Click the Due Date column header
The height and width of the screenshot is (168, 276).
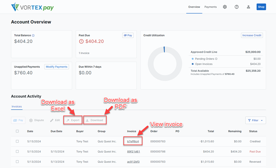[x=56, y=131]
